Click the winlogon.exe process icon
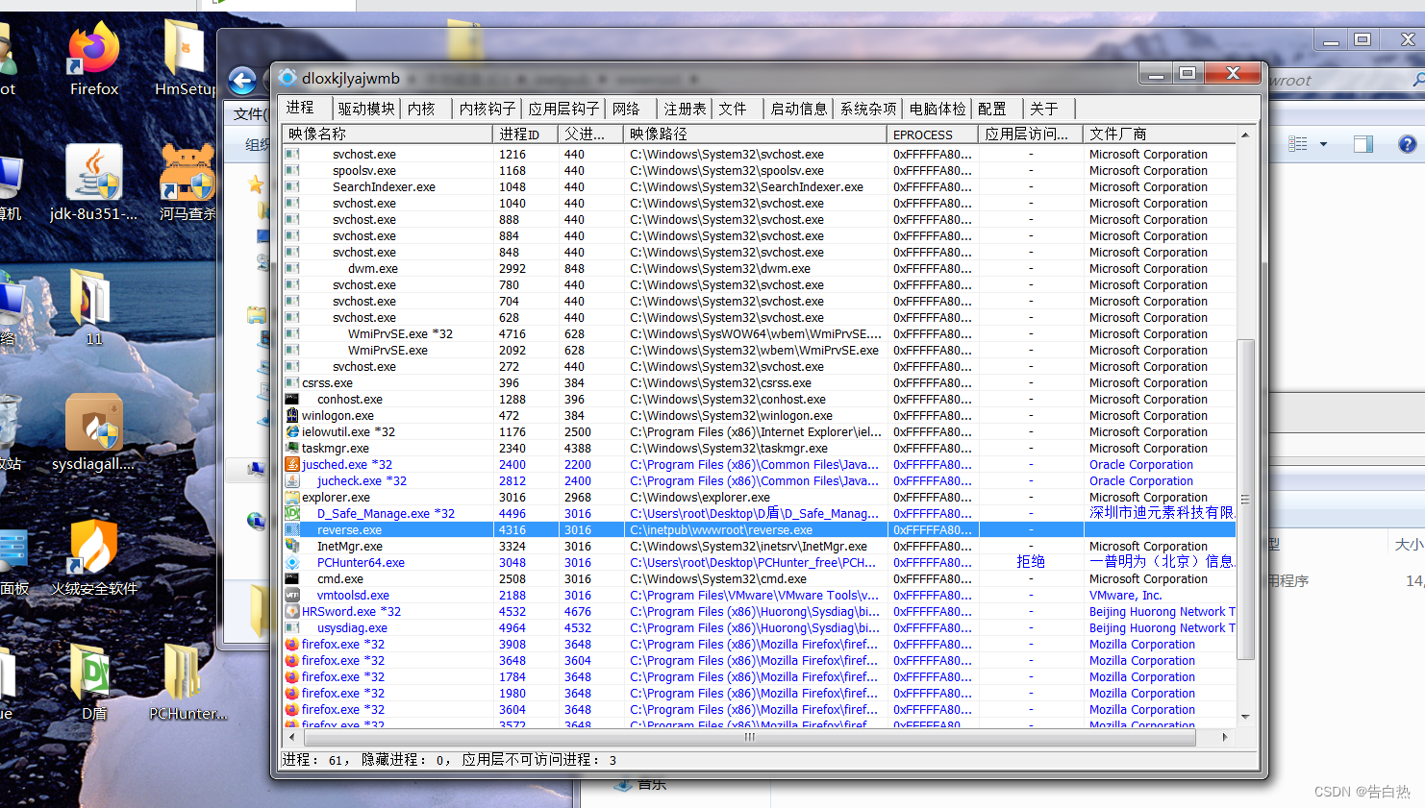This screenshot has height=808, width=1425. pyautogui.click(x=292, y=415)
